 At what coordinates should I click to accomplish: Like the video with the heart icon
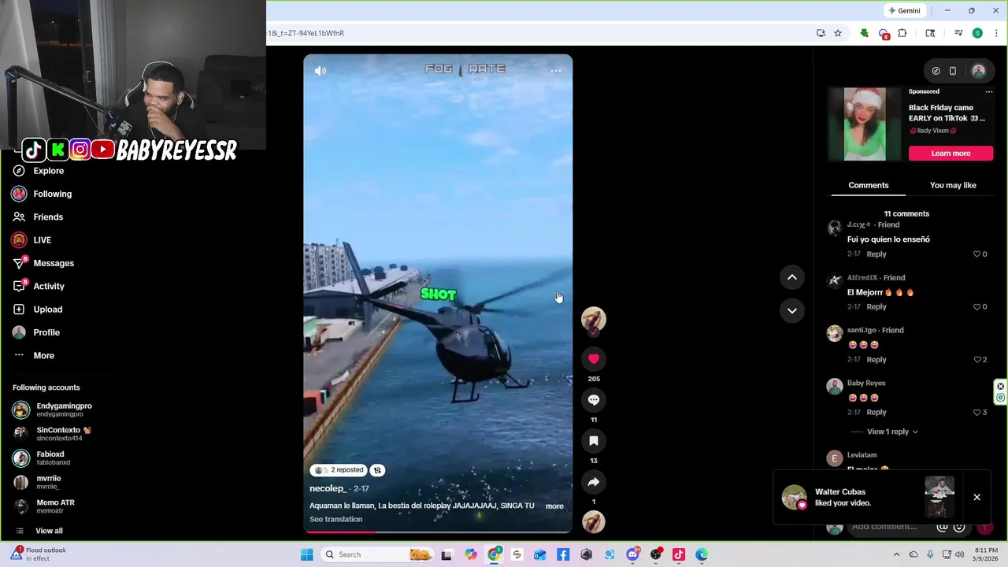594,358
